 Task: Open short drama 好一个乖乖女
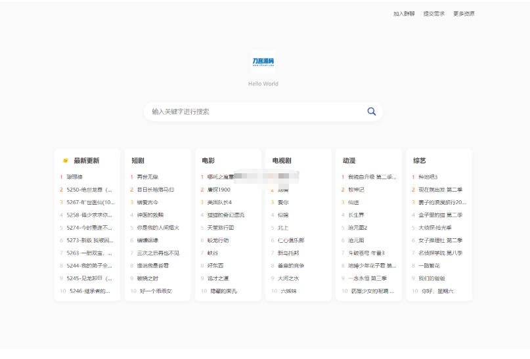156,291
